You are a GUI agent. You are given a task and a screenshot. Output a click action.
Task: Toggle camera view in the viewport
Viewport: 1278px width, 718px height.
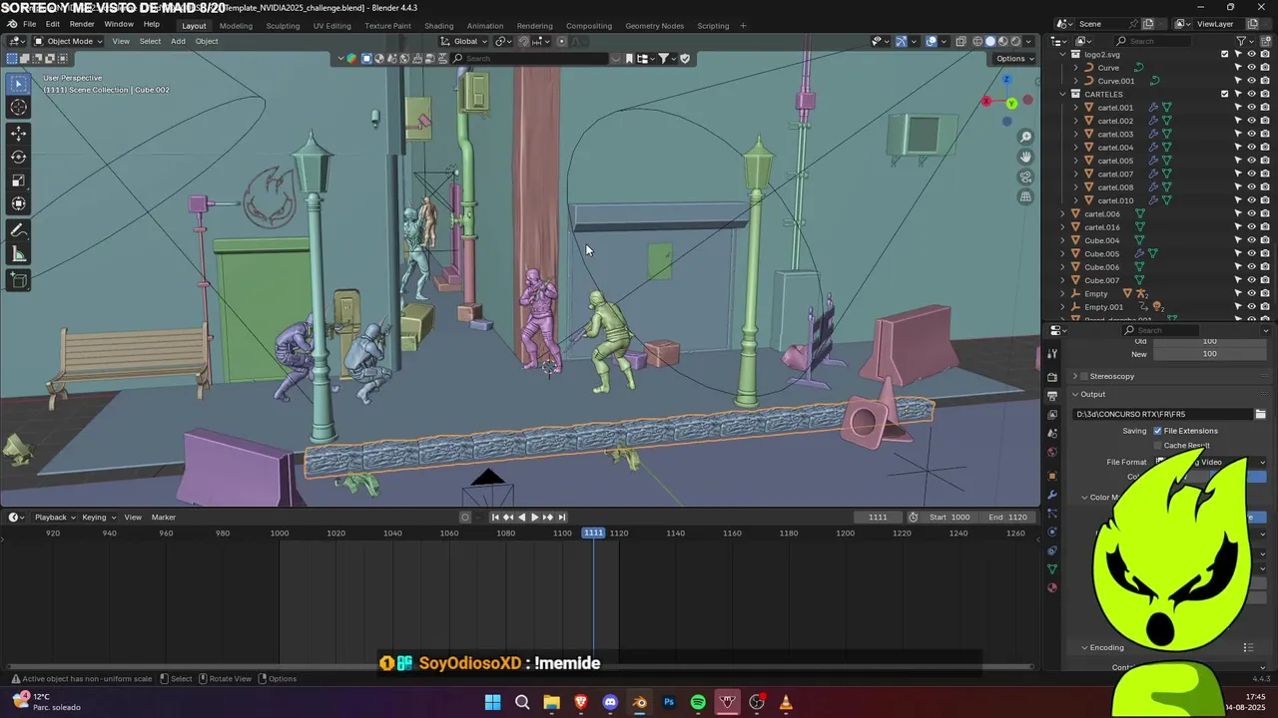coord(1025,177)
